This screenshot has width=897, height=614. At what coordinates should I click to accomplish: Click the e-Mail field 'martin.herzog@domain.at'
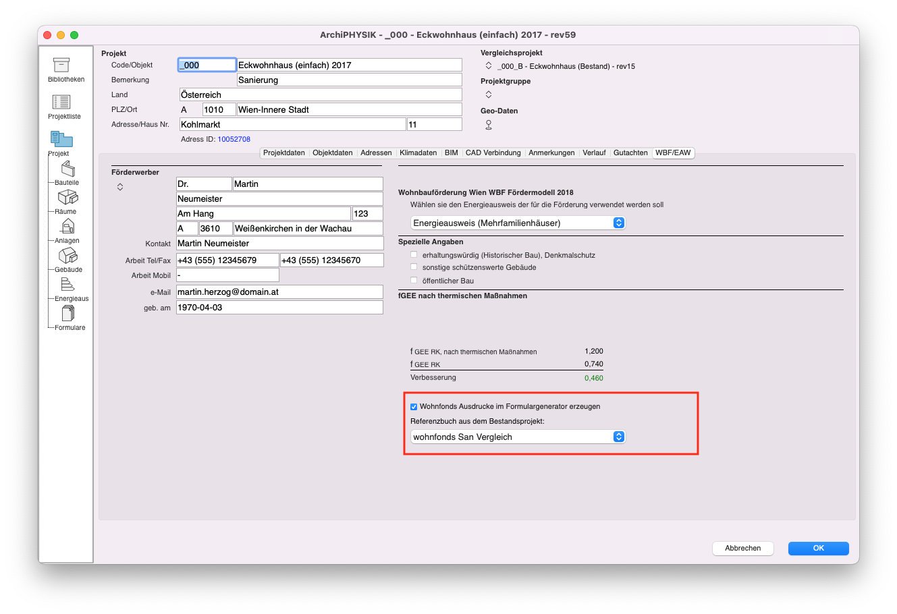pyautogui.click(x=279, y=291)
